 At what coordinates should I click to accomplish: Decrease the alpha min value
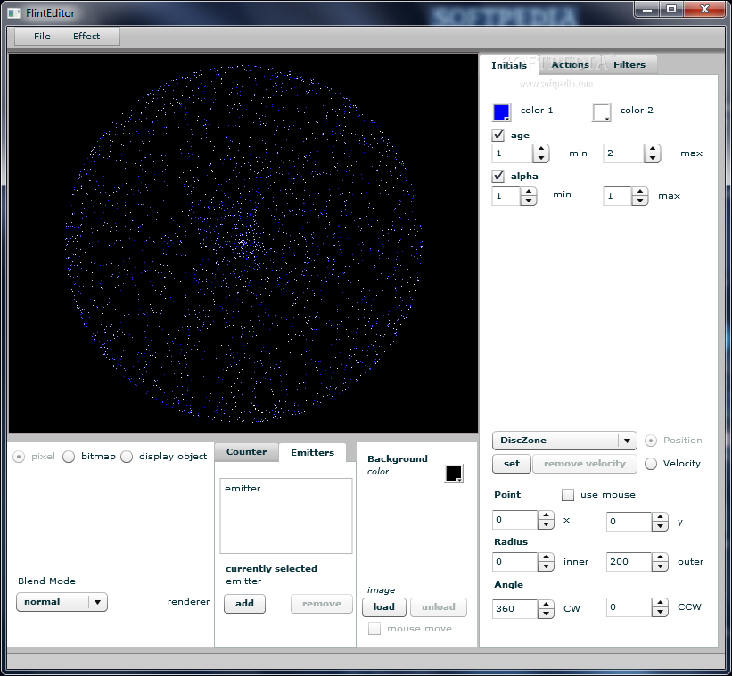coord(529,201)
